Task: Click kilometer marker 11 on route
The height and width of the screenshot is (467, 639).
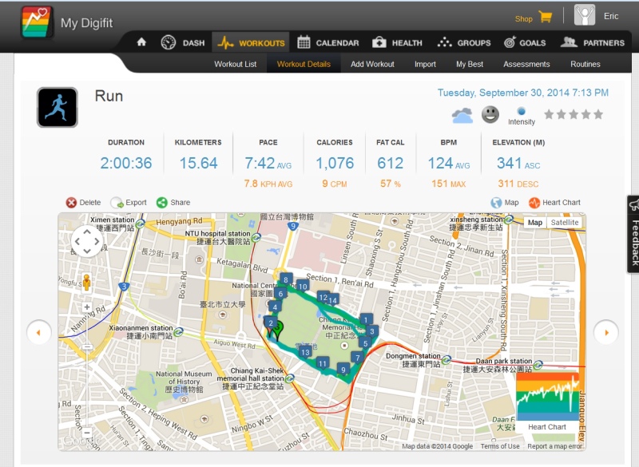Action: [x=323, y=363]
